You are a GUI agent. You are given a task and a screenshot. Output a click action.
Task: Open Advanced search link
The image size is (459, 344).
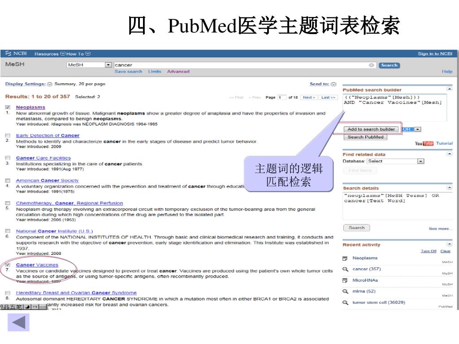tap(178, 71)
